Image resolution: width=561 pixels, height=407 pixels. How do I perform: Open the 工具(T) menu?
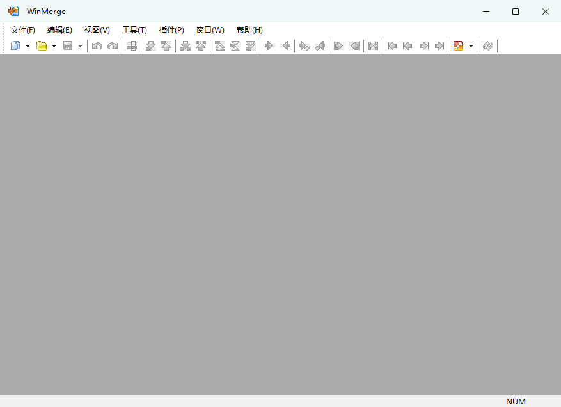134,30
